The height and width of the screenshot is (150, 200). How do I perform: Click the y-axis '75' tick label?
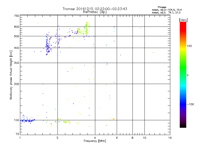(17, 134)
